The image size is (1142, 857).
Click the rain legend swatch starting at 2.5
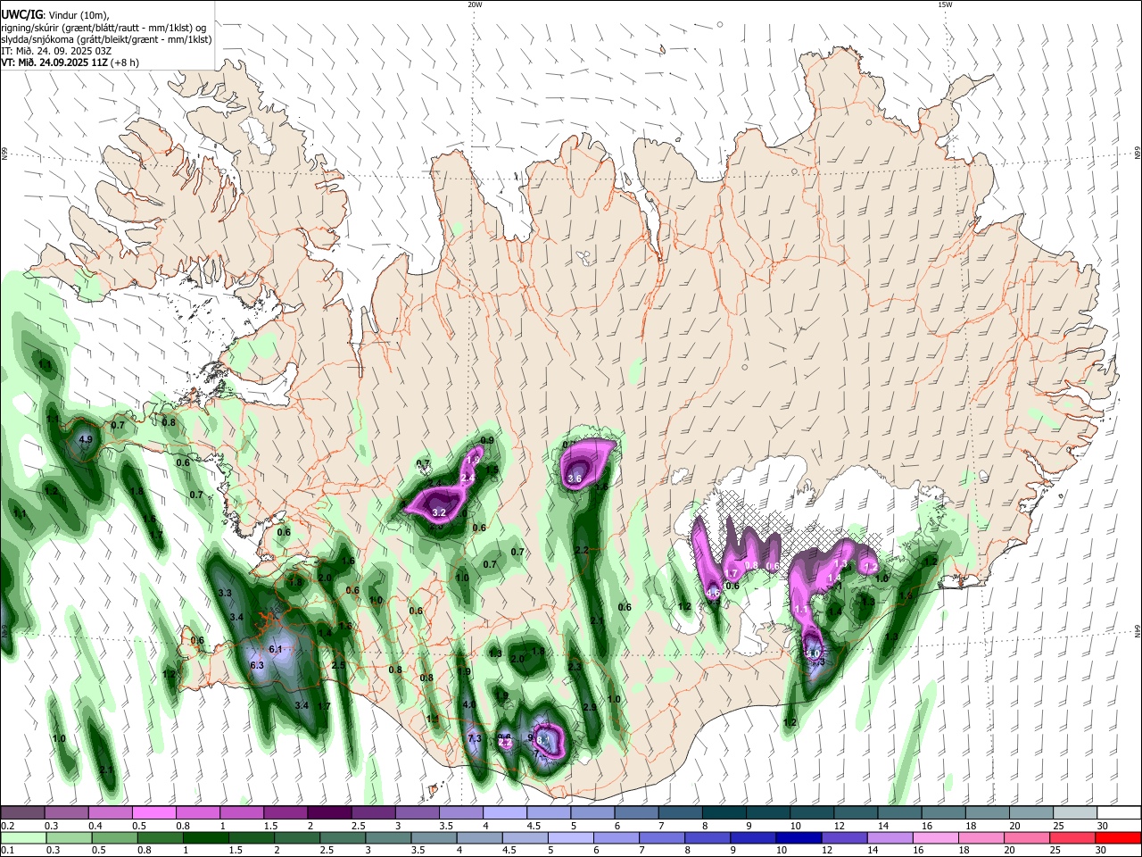click(x=343, y=837)
